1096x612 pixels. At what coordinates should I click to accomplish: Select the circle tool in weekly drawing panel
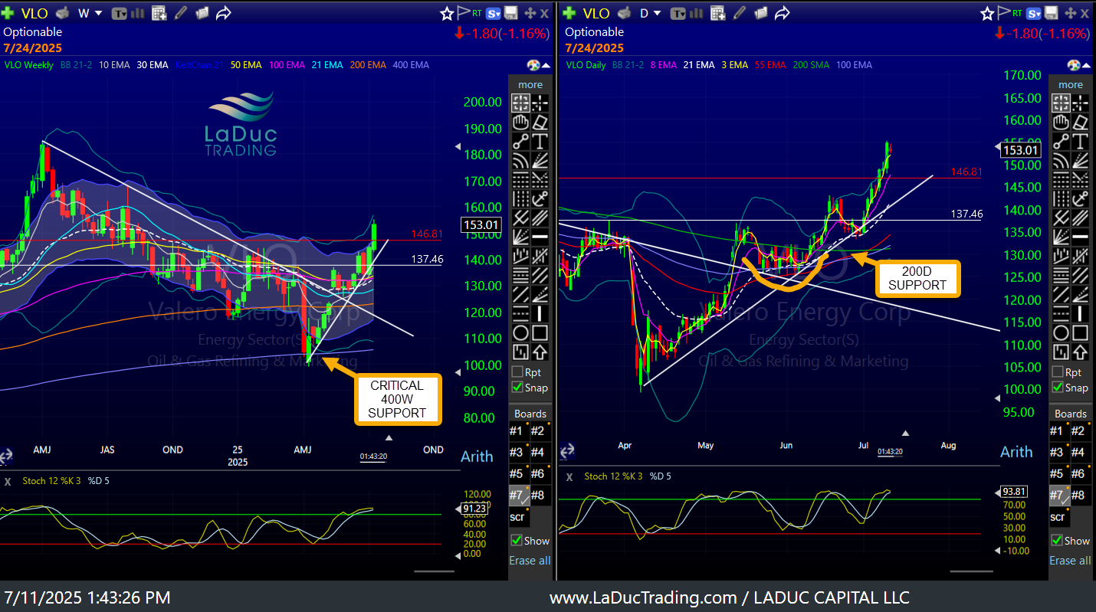point(521,333)
